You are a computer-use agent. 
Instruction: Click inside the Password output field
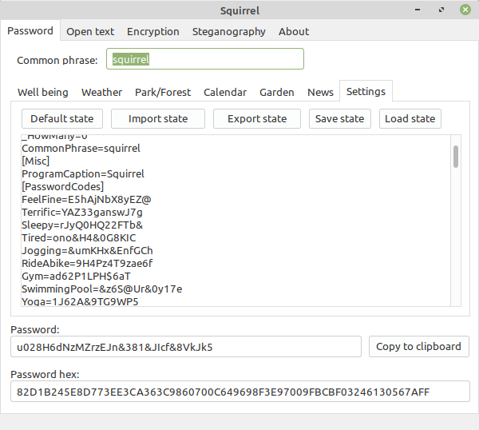point(186,347)
